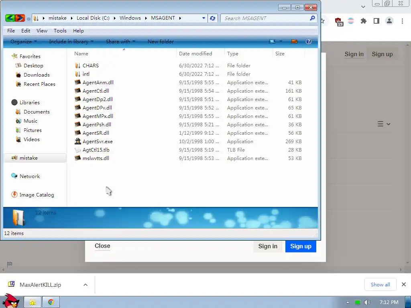The image size is (411, 308).
Task: Click Sign up at the browser page top
Action: click(x=382, y=54)
